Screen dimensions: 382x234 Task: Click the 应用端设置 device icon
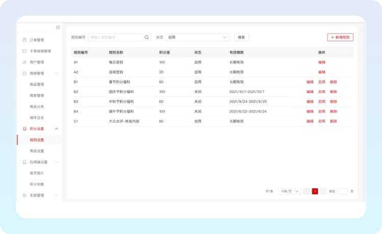pos(24,162)
